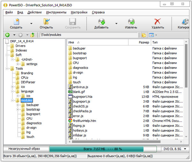
Task: Sort the list by Размер column header
Action: 144,42
